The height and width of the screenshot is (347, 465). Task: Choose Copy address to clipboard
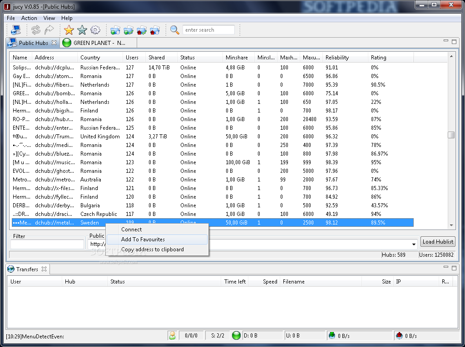tap(157, 249)
